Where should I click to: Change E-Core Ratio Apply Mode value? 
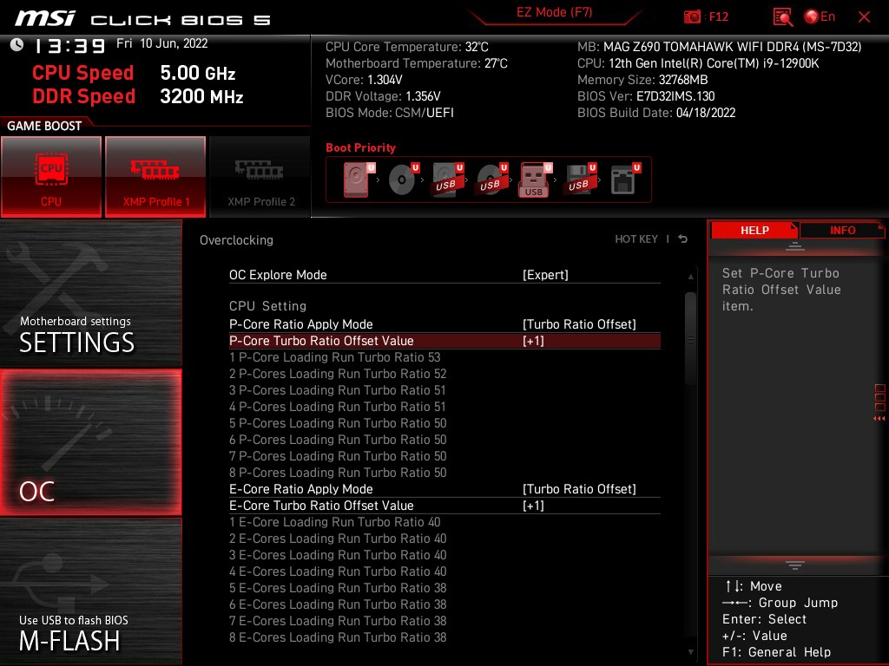click(x=579, y=489)
